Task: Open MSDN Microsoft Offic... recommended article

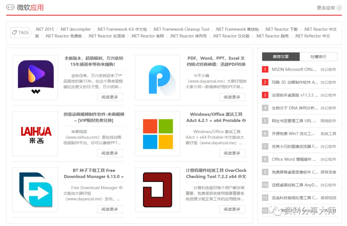Action: click(294, 69)
